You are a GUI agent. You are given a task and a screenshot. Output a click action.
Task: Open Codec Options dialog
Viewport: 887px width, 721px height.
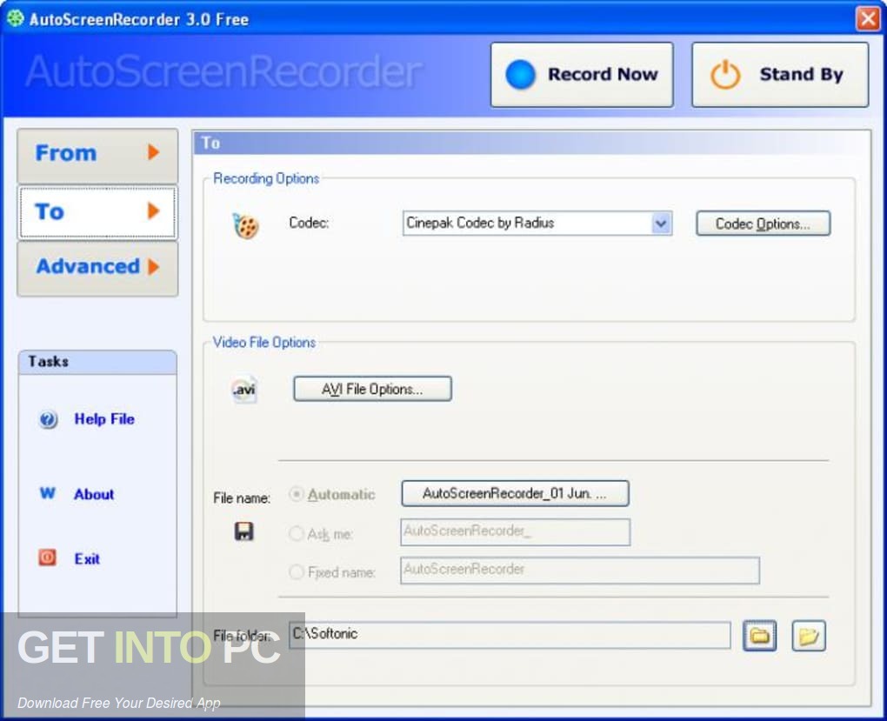coord(764,224)
